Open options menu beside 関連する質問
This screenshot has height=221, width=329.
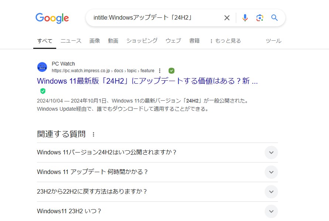(94, 134)
